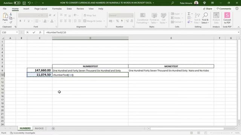The width and height of the screenshot is (241, 135).
Task: Open the File menu
Action: tap(5, 9)
